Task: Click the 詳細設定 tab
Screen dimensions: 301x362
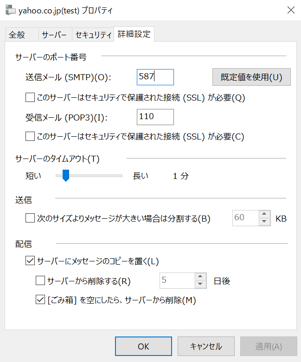Action: point(134,34)
